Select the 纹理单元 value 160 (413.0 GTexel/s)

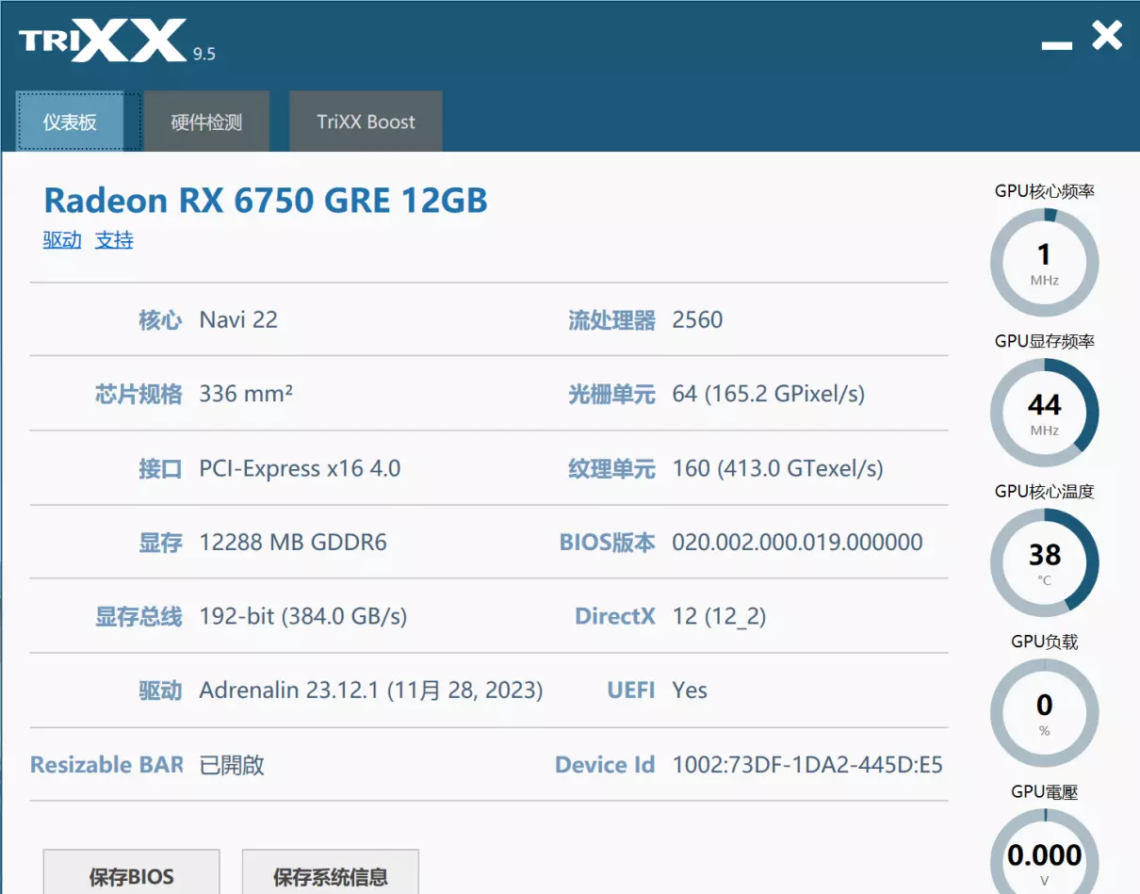pyautogui.click(x=777, y=468)
